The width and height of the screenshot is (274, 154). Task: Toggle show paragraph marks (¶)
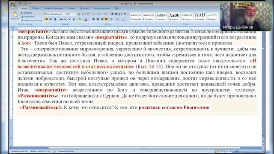(x=125, y=14)
